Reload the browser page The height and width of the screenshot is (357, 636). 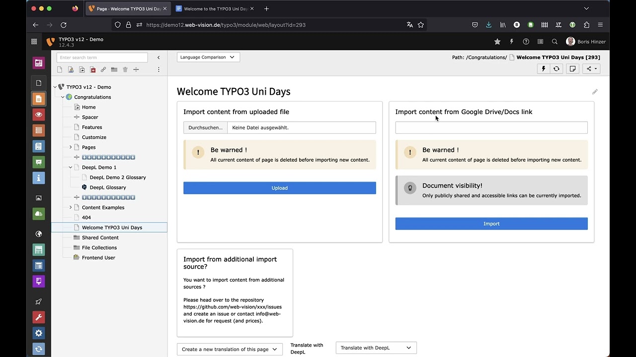pyautogui.click(x=64, y=25)
